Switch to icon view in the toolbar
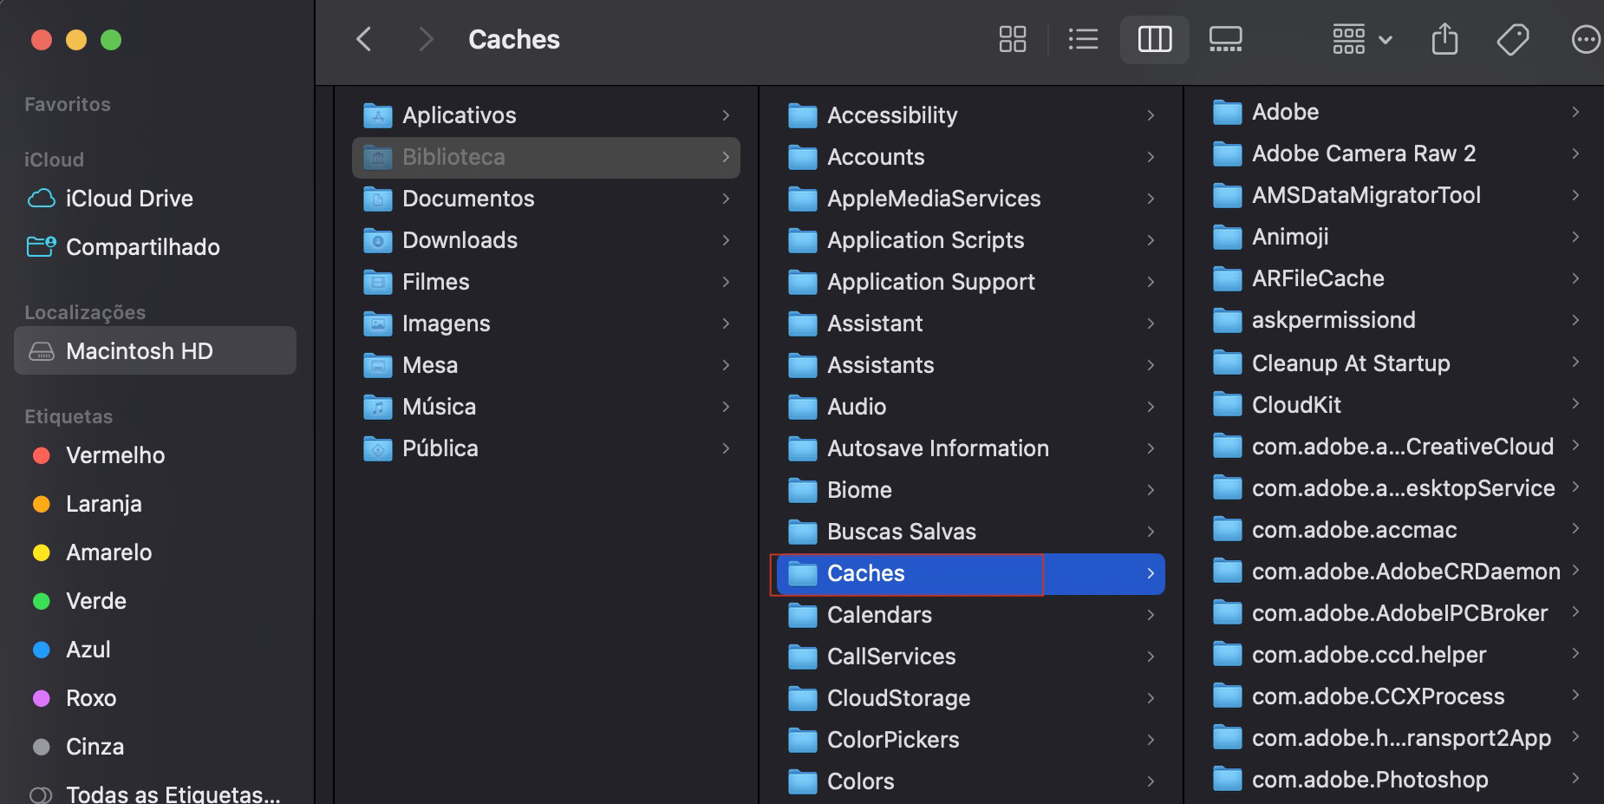The height and width of the screenshot is (804, 1604). tap(1012, 39)
